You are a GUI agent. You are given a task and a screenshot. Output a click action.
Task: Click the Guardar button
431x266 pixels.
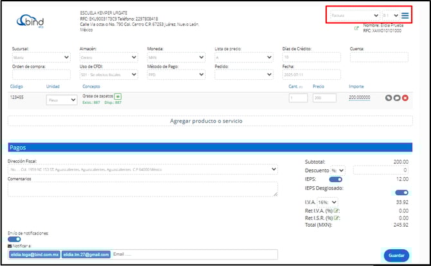396,256
